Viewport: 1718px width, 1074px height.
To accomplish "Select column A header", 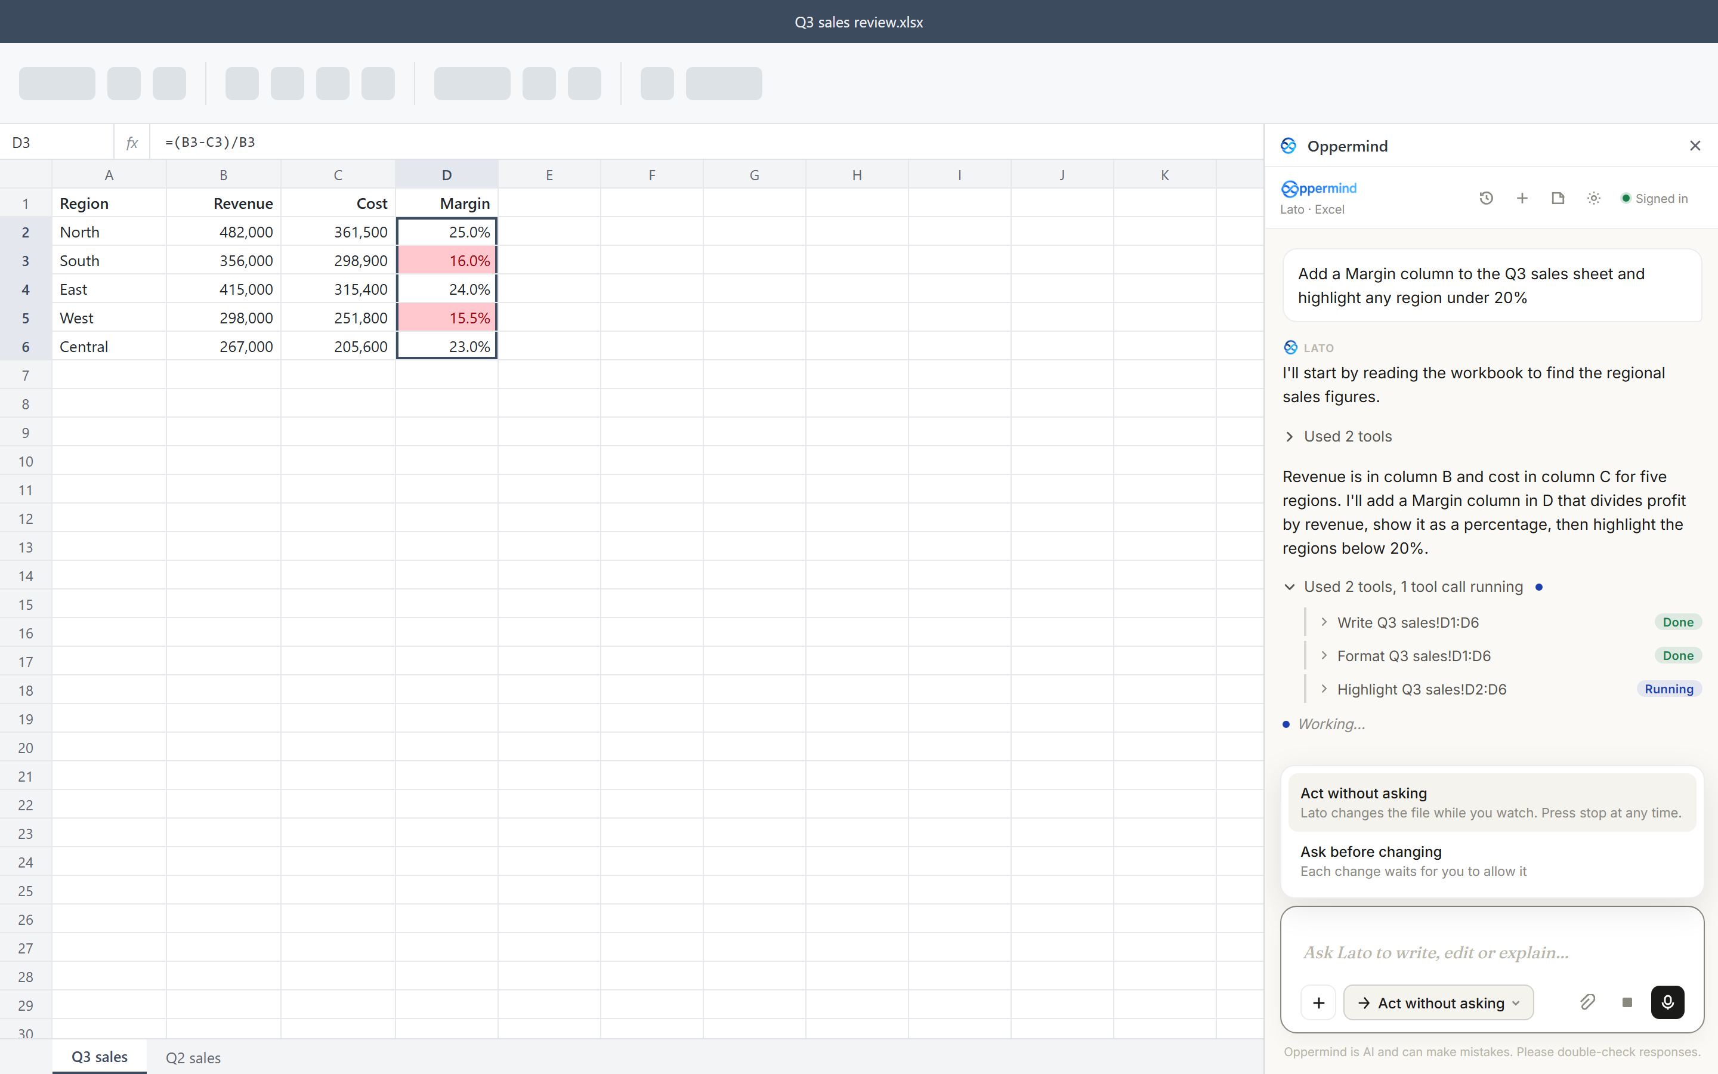I will pyautogui.click(x=109, y=175).
